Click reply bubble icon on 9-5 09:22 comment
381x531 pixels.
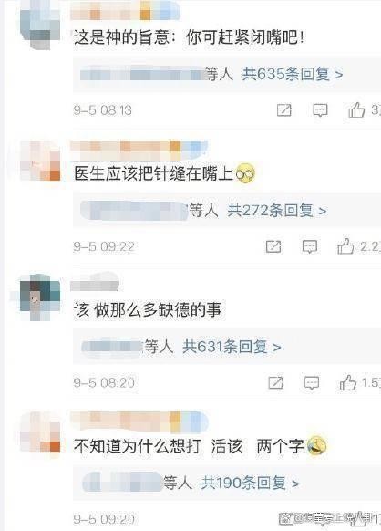[309, 246]
